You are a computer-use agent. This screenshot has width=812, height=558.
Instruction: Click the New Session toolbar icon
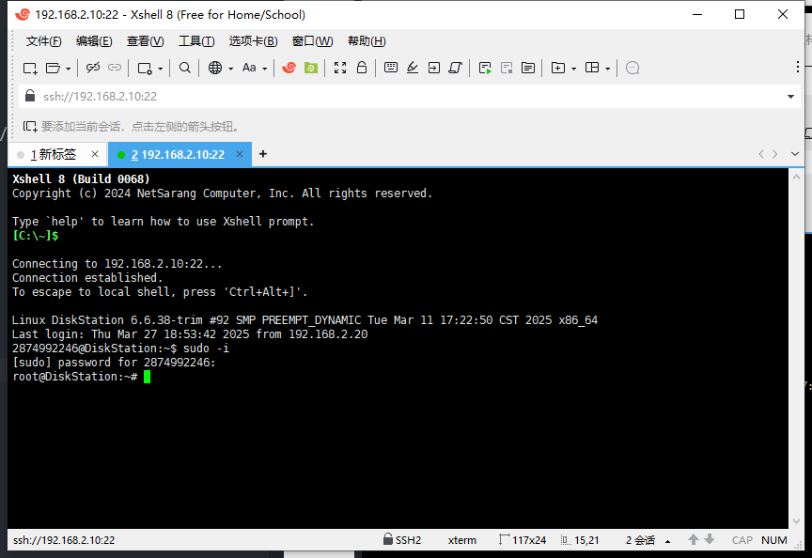click(30, 68)
